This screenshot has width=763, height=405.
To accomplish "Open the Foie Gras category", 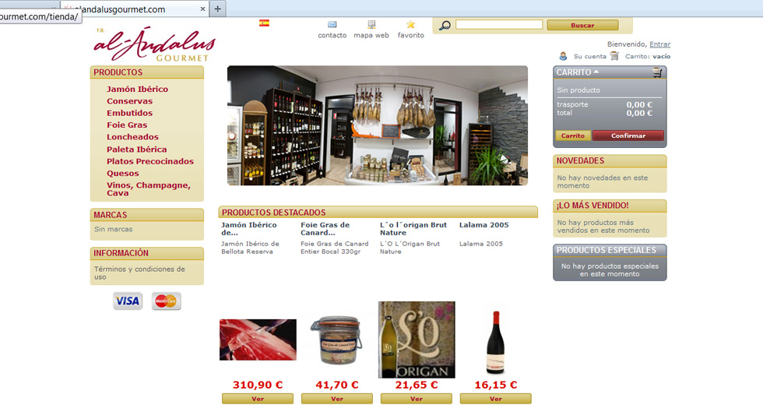I will point(126,125).
